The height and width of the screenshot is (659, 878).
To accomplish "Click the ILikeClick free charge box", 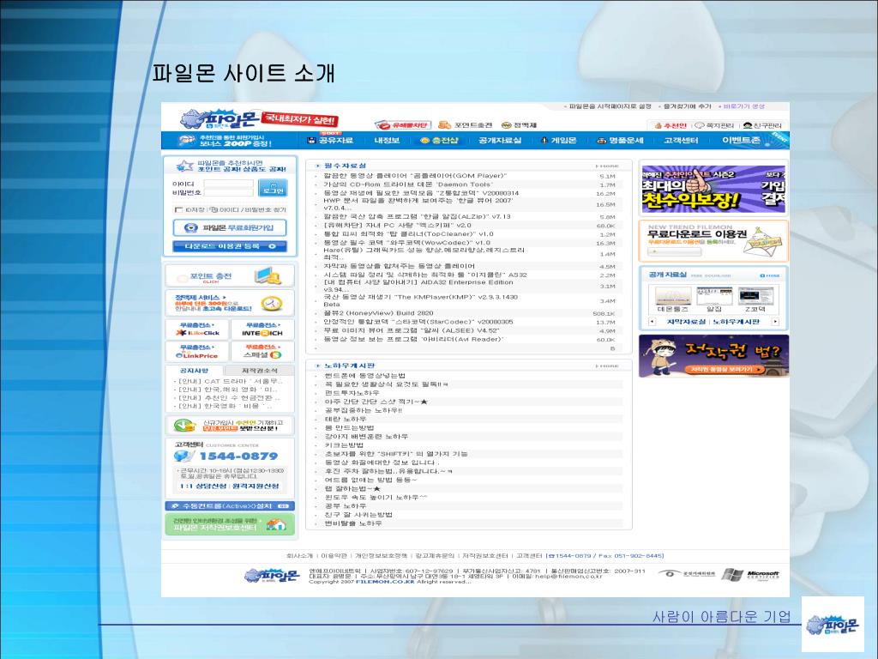I will point(197,329).
